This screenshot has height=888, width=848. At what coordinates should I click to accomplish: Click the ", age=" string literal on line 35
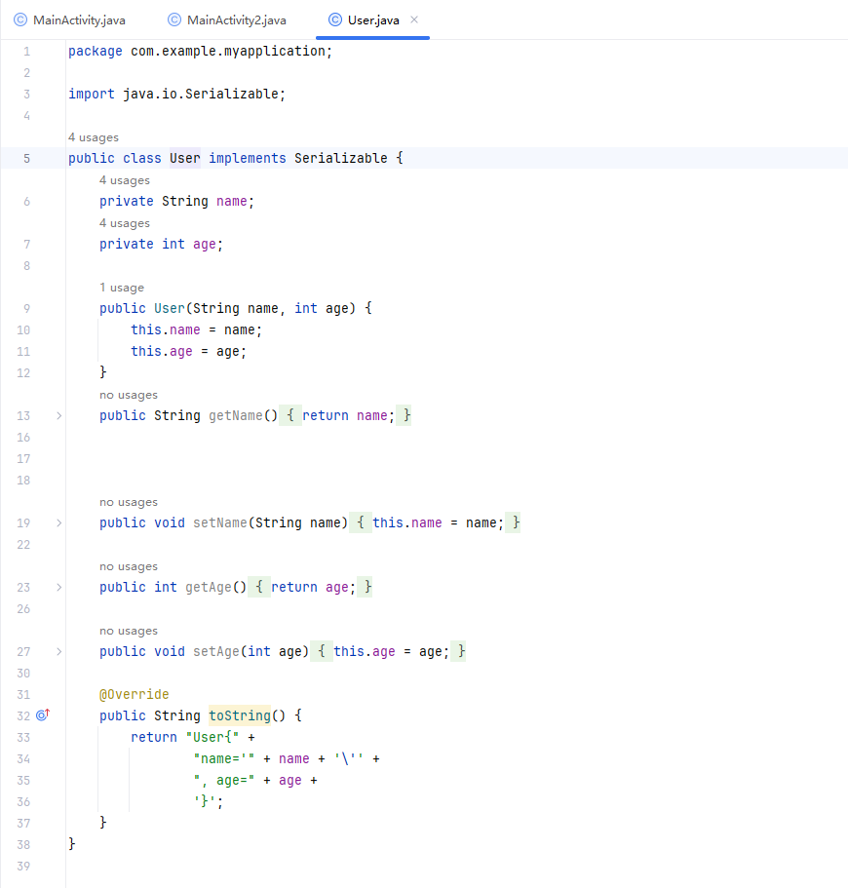[x=224, y=781]
